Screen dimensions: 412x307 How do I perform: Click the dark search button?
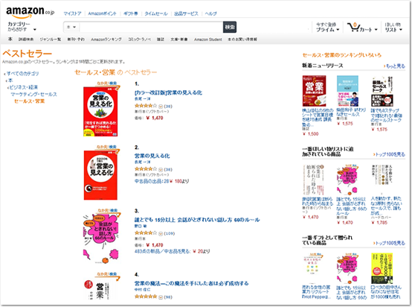pyautogui.click(x=230, y=27)
